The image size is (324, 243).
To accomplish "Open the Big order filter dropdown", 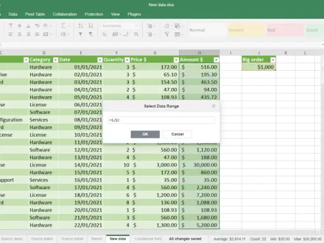I will 273,60.
